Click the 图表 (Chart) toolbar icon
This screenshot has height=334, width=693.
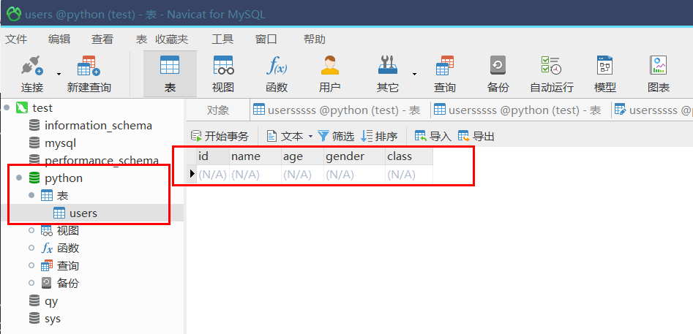point(659,73)
